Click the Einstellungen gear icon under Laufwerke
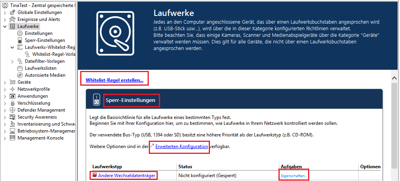 (20, 33)
